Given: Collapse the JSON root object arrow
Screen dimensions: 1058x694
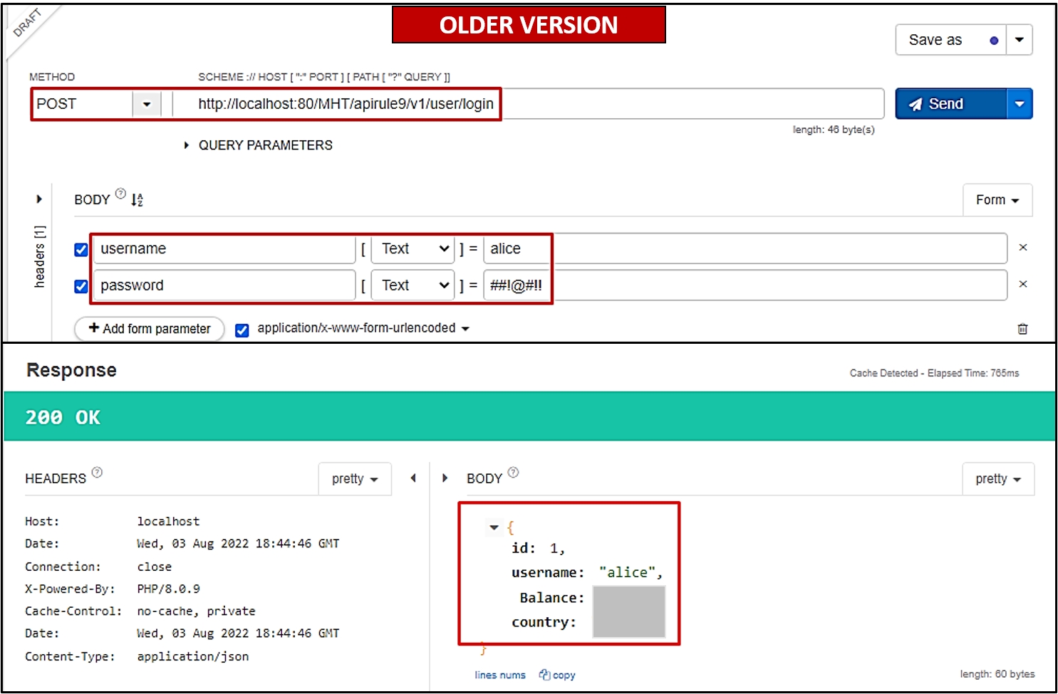Looking at the screenshot, I should (x=494, y=527).
